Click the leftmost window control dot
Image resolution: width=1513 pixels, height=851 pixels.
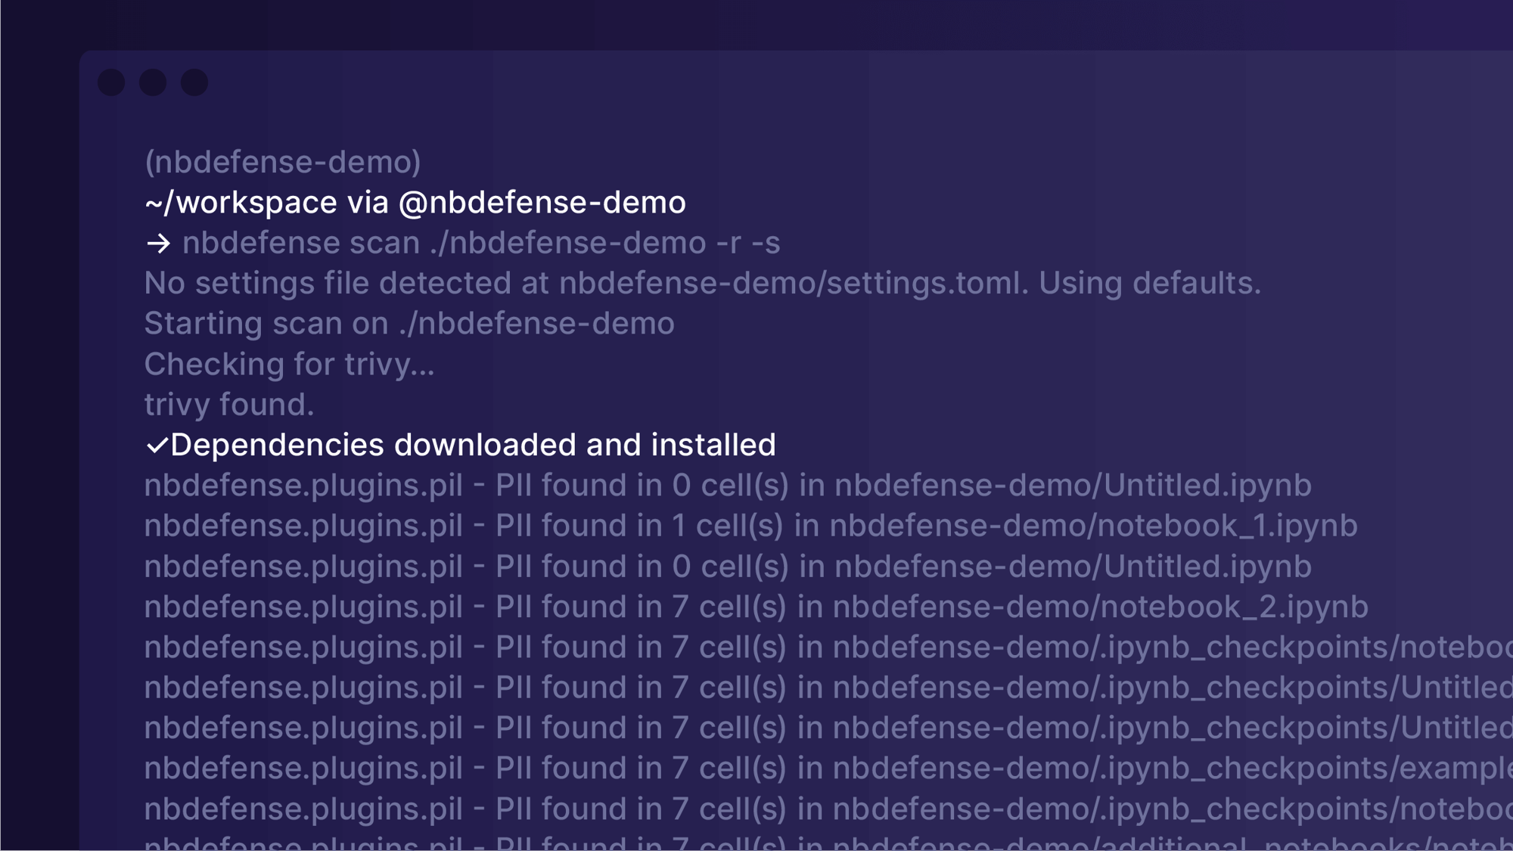(x=111, y=82)
